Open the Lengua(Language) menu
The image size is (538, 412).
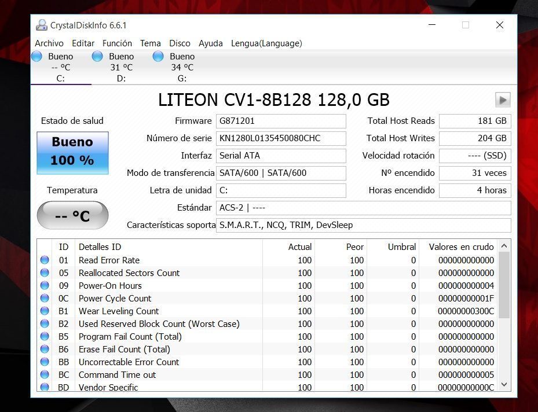[266, 43]
